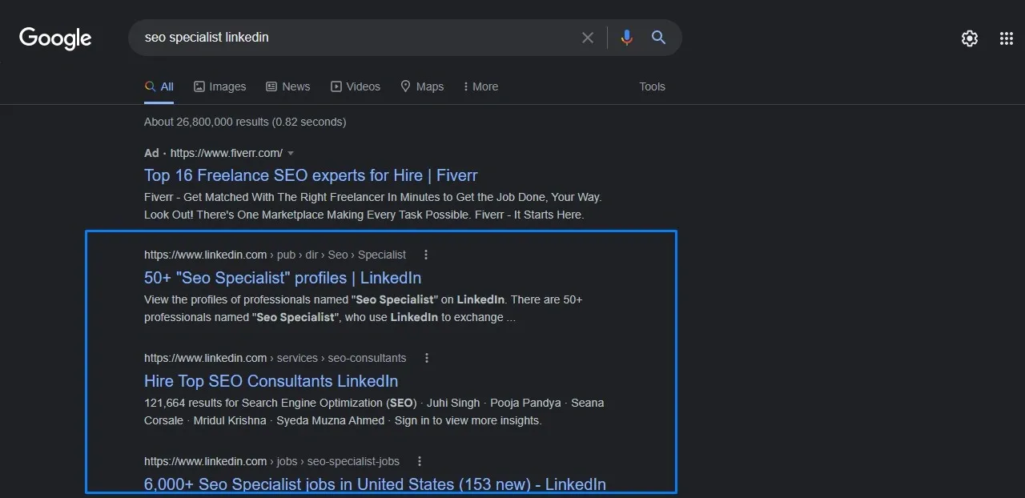Screen dimensions: 1025x498
Task: Click the "View the profiles of professionals" snippet
Action: tap(364, 308)
